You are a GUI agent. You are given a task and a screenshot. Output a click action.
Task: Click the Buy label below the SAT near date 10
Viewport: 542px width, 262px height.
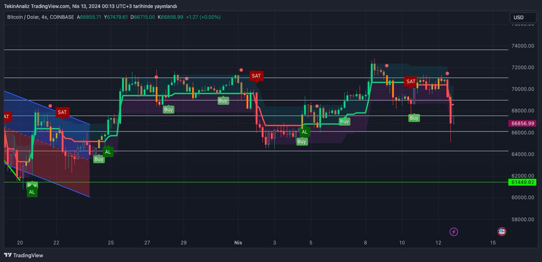click(414, 118)
